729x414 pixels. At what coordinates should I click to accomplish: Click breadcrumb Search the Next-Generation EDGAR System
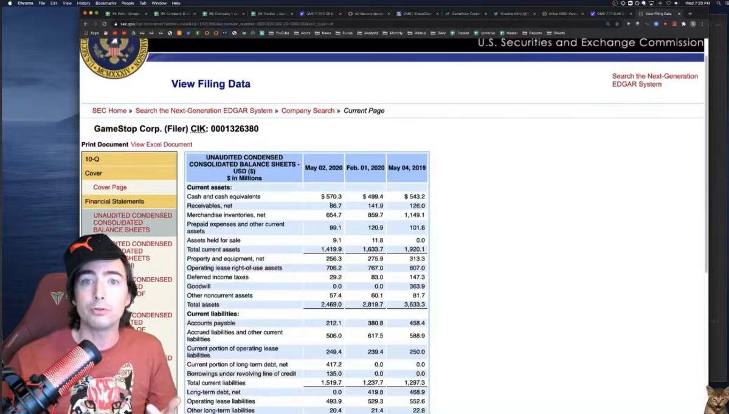click(204, 111)
